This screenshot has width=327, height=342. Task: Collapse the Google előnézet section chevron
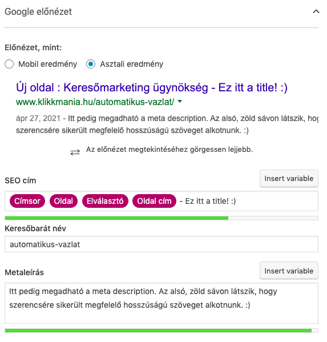coord(316,11)
